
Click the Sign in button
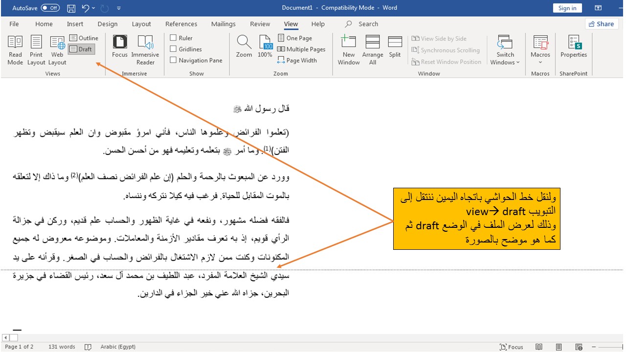point(567,8)
